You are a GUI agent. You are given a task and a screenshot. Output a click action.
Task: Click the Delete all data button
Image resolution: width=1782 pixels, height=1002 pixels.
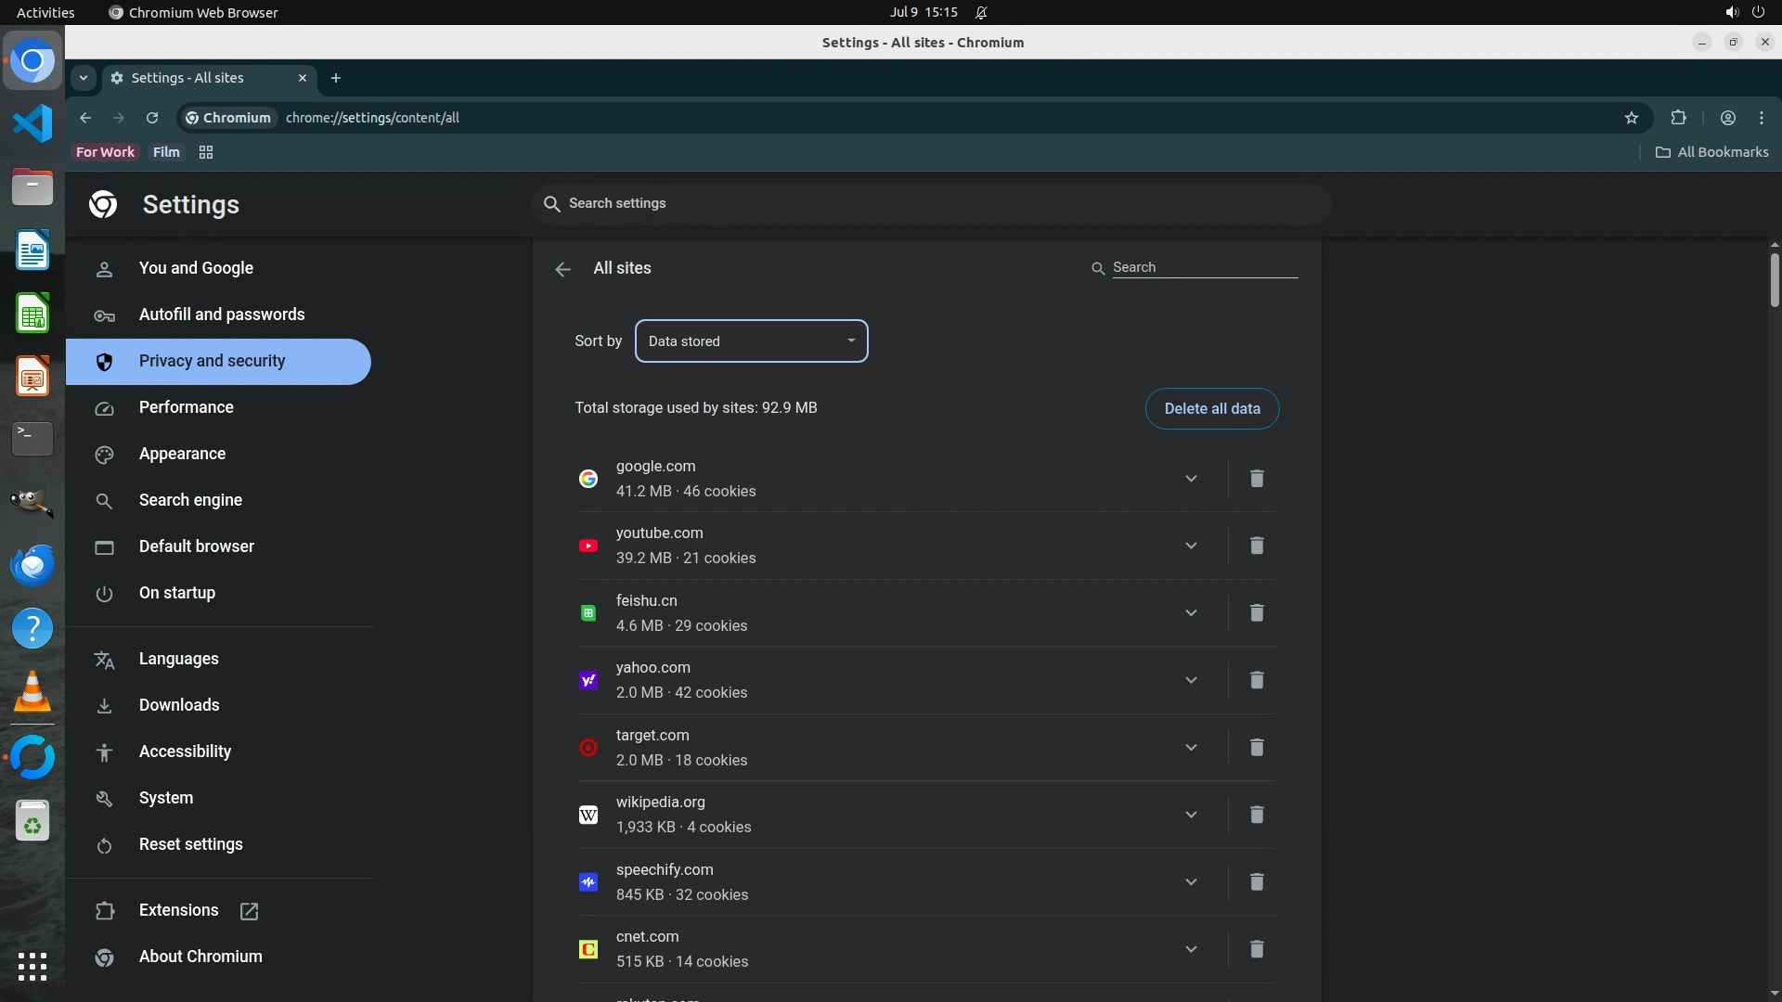tap(1211, 409)
